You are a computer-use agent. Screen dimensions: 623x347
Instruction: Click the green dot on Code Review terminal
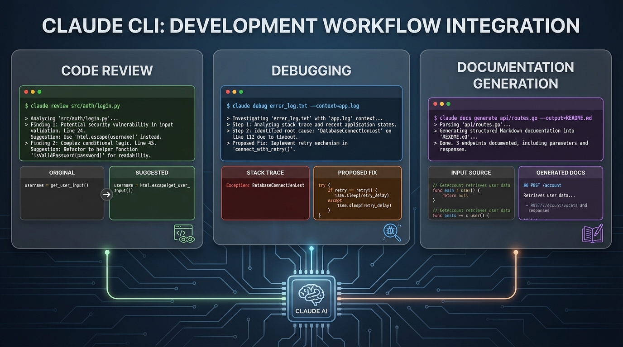[38, 91]
